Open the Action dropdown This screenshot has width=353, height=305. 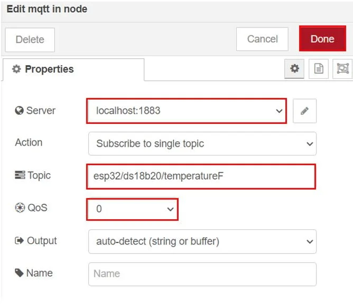pyautogui.click(x=202, y=143)
